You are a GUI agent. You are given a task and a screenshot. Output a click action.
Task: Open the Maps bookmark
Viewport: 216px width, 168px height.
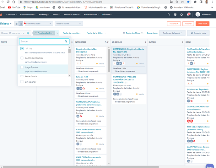tap(28, 8)
